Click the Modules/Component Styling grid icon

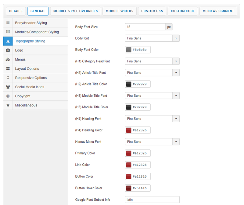8,32
